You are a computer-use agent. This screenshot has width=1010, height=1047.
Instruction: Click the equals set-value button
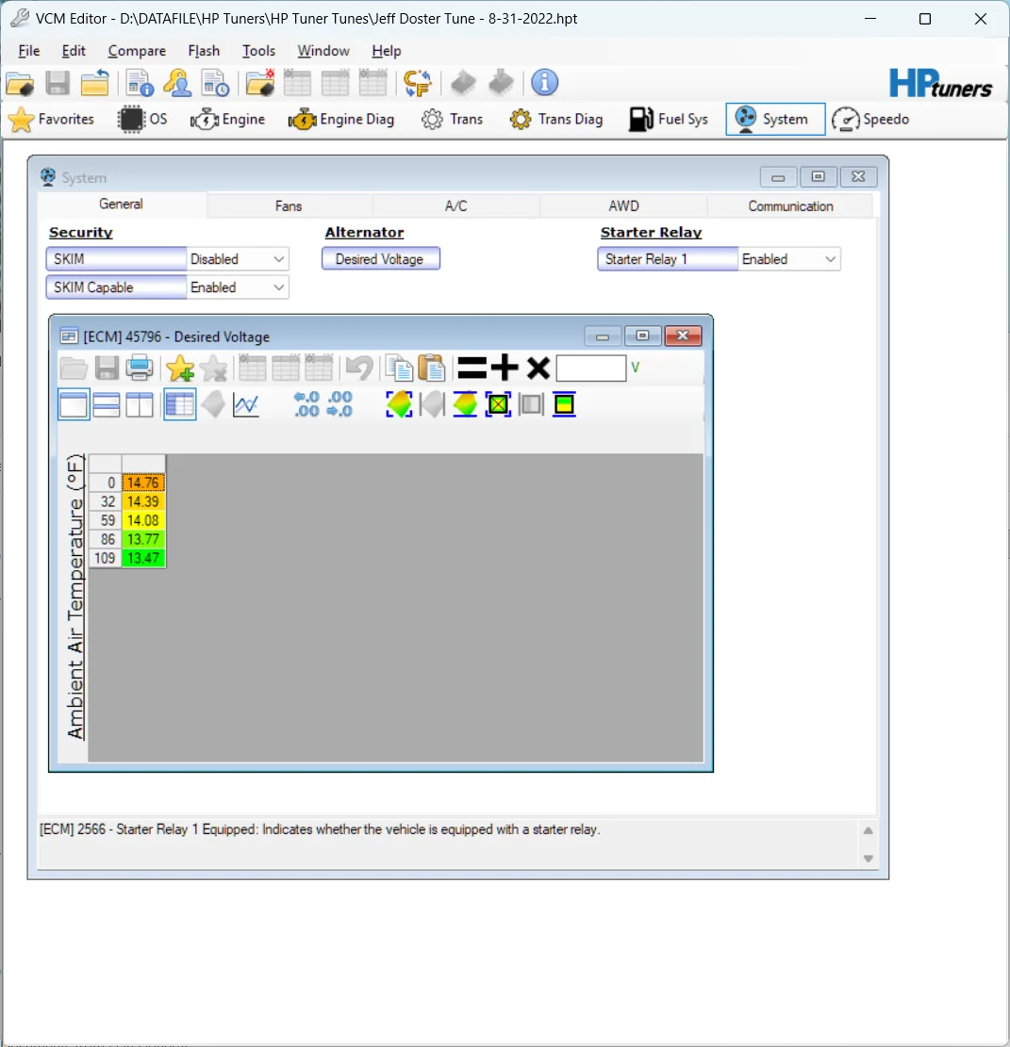pyautogui.click(x=472, y=368)
